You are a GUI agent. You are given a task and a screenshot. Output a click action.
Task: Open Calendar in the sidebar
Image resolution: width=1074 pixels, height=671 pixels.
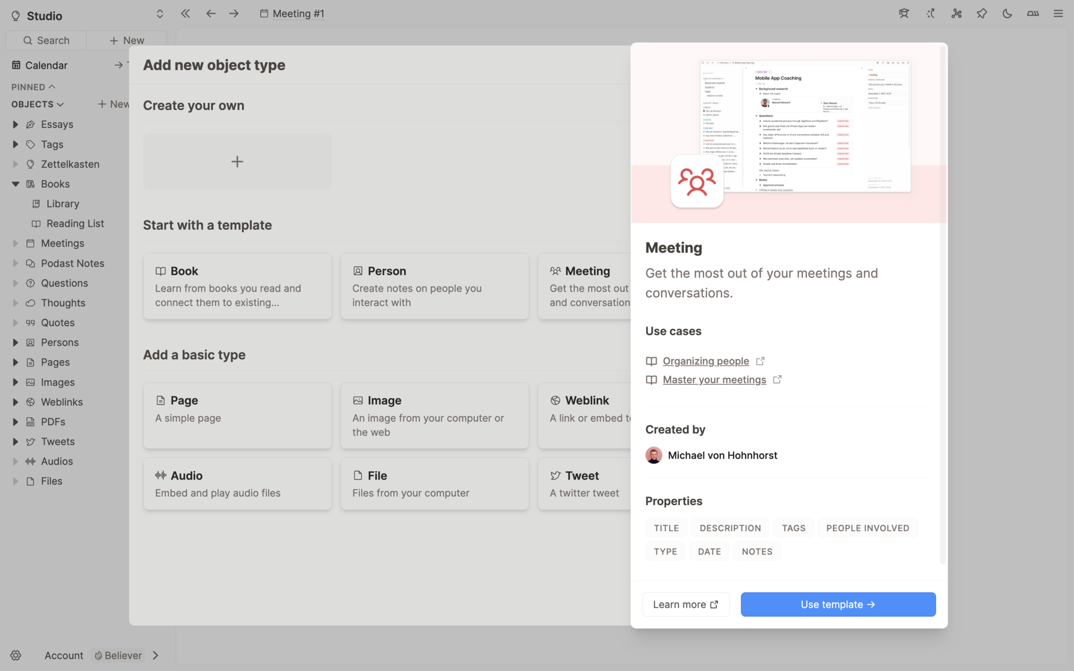(46, 65)
